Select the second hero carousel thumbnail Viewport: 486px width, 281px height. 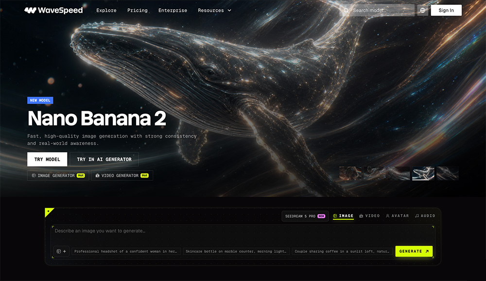point(374,173)
